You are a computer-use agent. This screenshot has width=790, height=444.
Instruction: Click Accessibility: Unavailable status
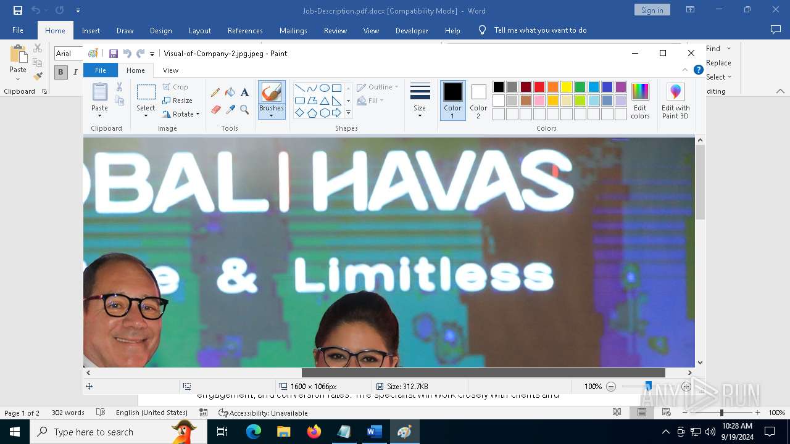pos(263,413)
